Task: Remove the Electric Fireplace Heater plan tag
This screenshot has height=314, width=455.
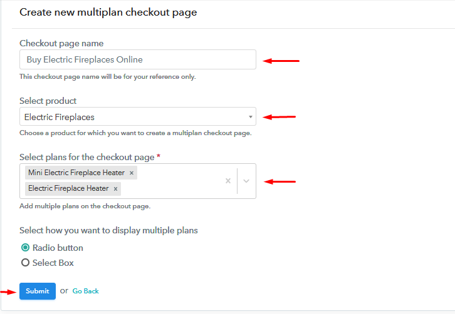Action: coord(115,189)
